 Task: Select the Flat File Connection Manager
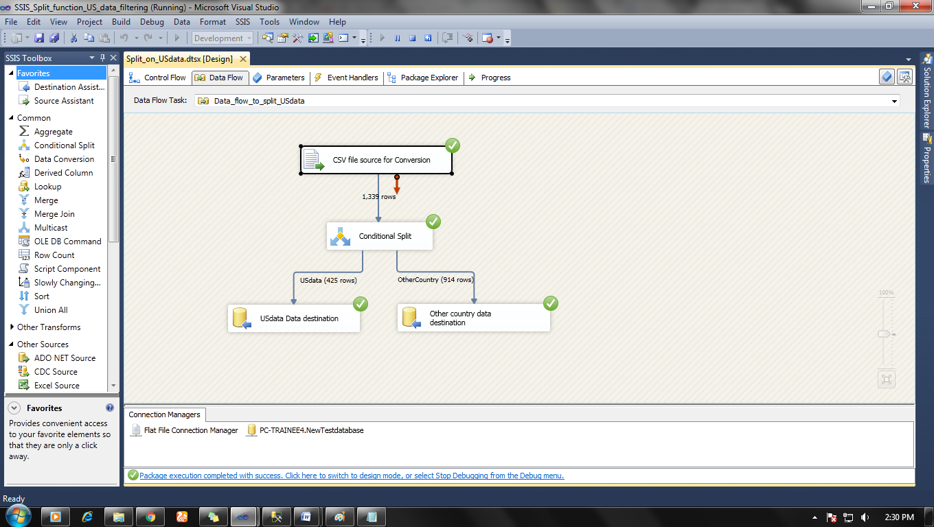coord(184,430)
